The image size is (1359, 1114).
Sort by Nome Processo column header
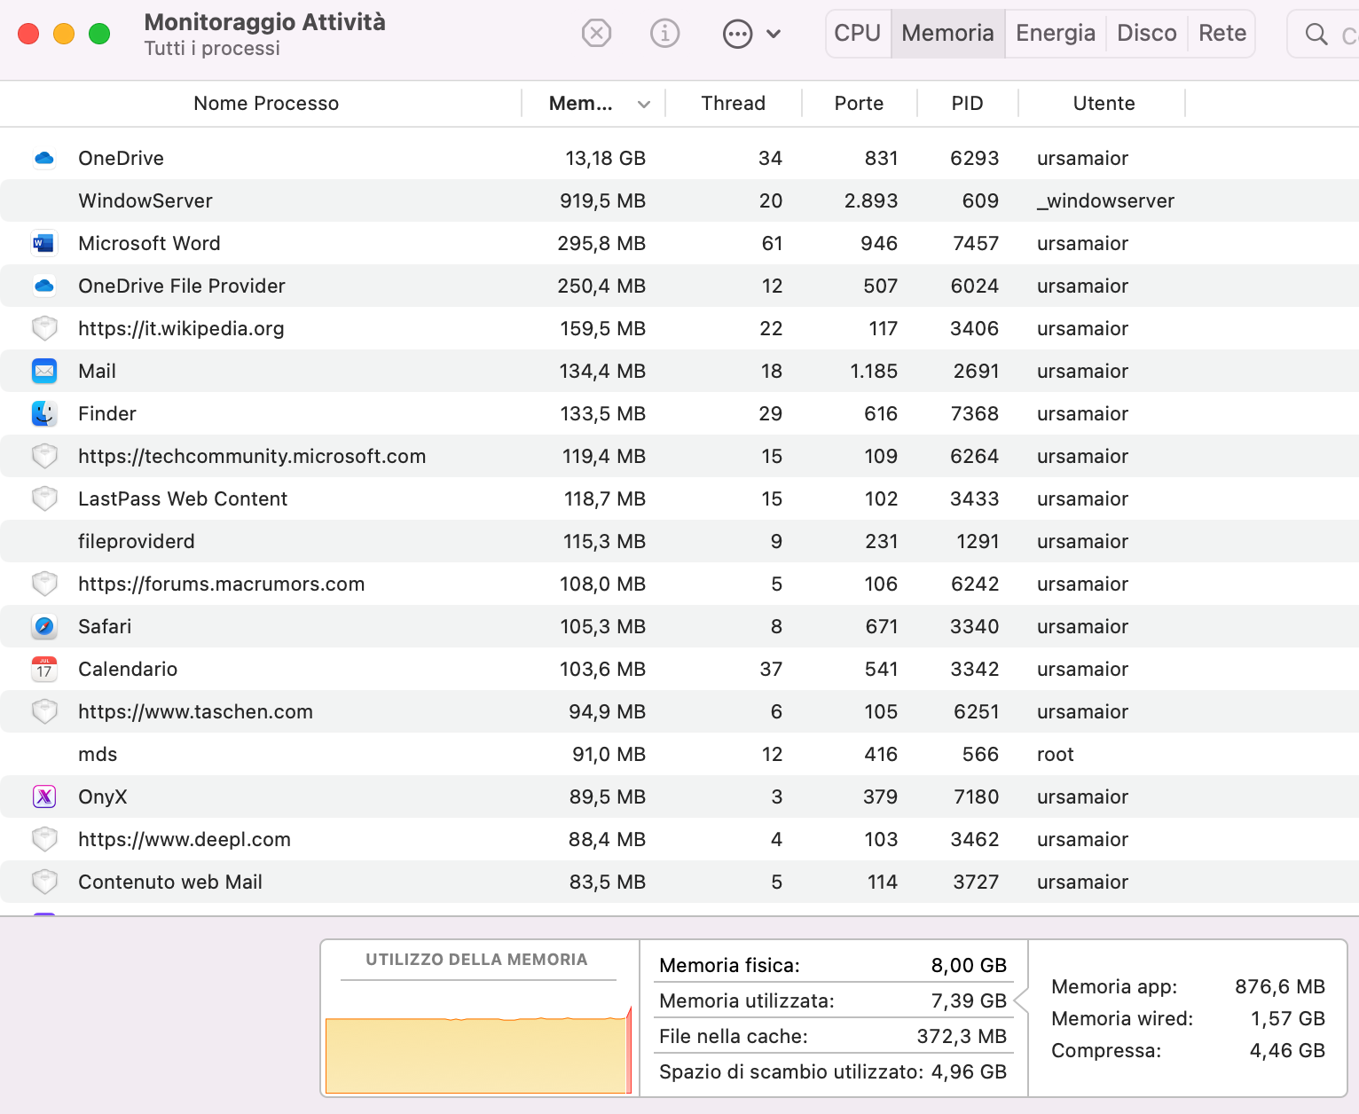click(x=266, y=104)
